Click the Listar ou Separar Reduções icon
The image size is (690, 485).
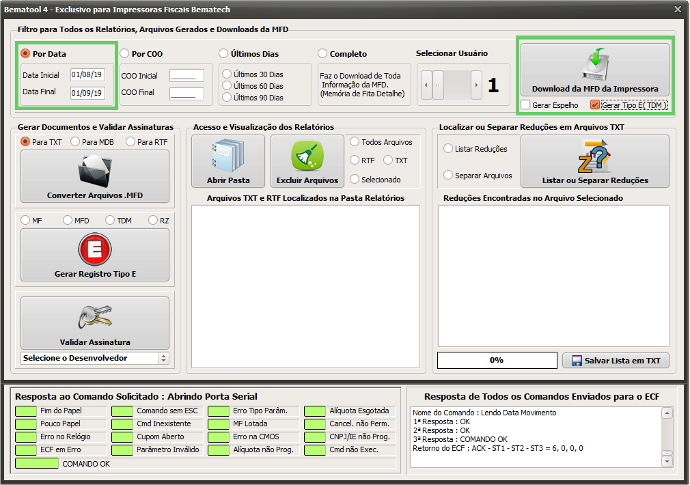point(594,156)
